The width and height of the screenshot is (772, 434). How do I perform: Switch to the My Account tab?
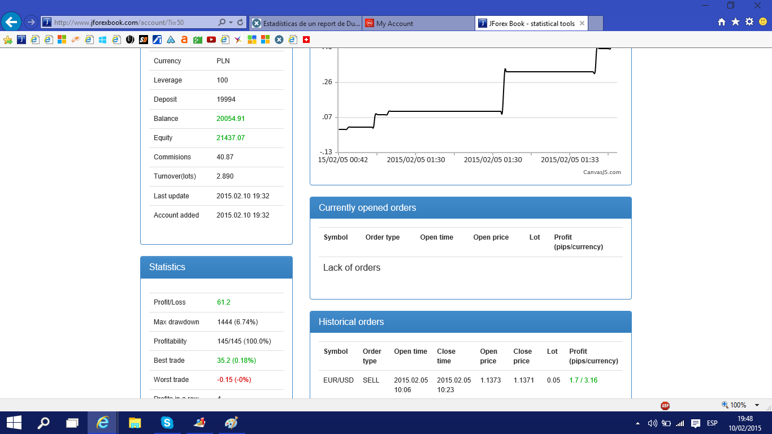click(418, 23)
